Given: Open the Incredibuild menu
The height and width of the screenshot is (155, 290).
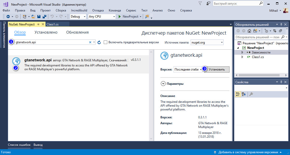Looking at the screenshot, I should (79, 10).
